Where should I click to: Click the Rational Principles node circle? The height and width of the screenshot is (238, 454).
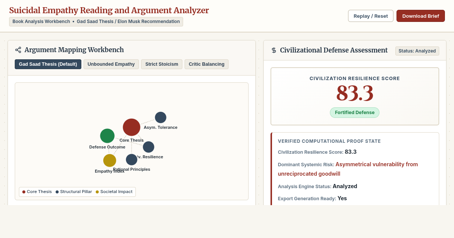click(x=132, y=160)
